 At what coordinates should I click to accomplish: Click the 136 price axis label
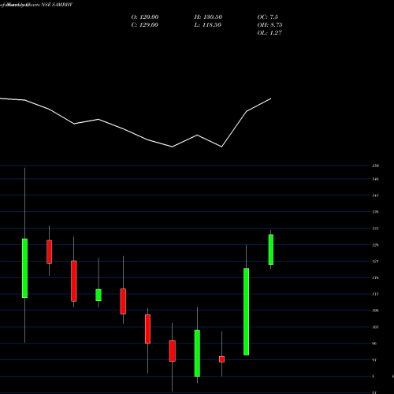(375, 212)
